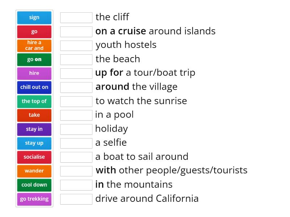The image size is (290, 217).
Task: Click the blank box beside 'in a pool'
Action: pos(76,115)
